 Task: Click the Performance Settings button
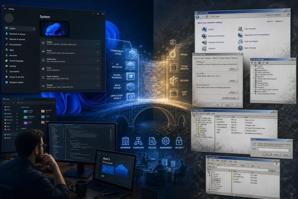(x=233, y=69)
